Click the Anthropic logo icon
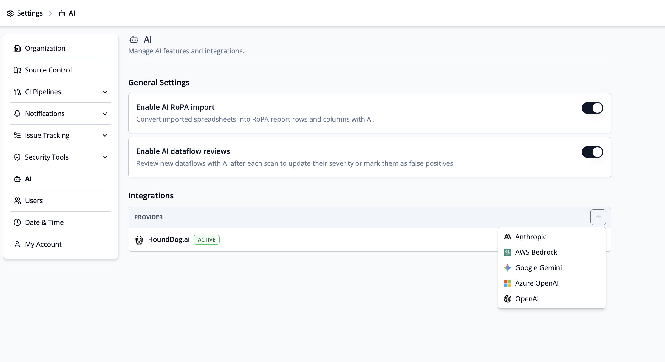665x362 pixels. point(508,237)
